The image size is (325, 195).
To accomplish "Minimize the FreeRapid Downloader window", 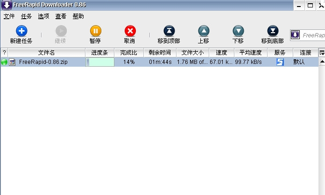I will tap(299, 6).
